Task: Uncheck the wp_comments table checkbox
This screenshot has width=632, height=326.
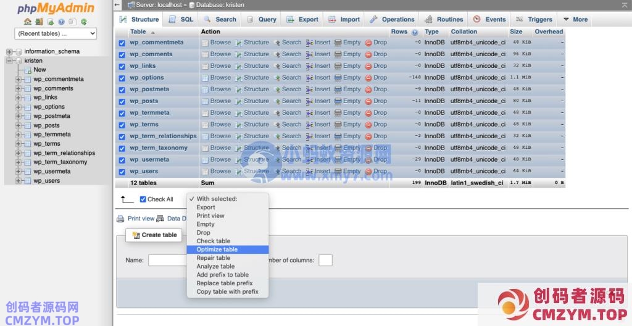Action: (122, 55)
